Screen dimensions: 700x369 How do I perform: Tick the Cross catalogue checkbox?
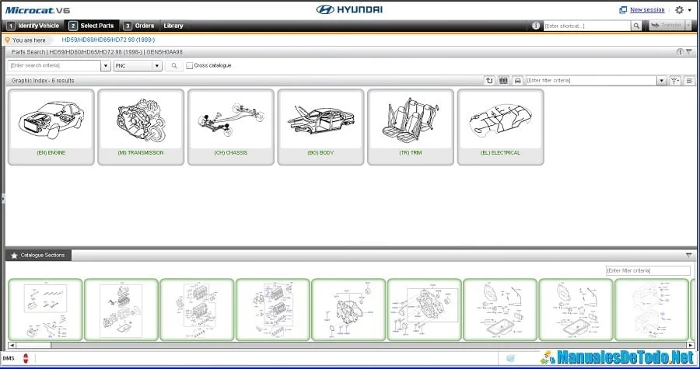click(190, 65)
